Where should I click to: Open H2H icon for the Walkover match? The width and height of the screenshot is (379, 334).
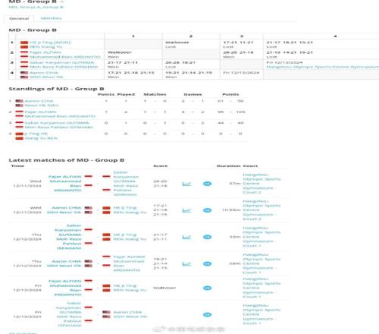(x=207, y=288)
